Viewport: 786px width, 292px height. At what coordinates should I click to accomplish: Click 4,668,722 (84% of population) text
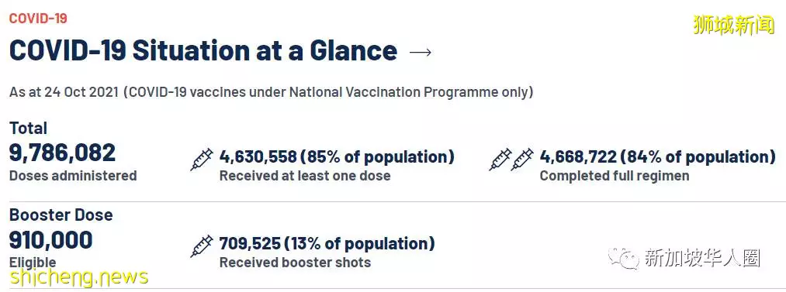pyautogui.click(x=658, y=157)
